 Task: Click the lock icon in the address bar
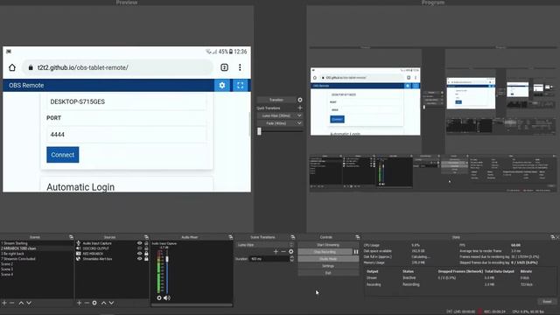(x=31, y=67)
